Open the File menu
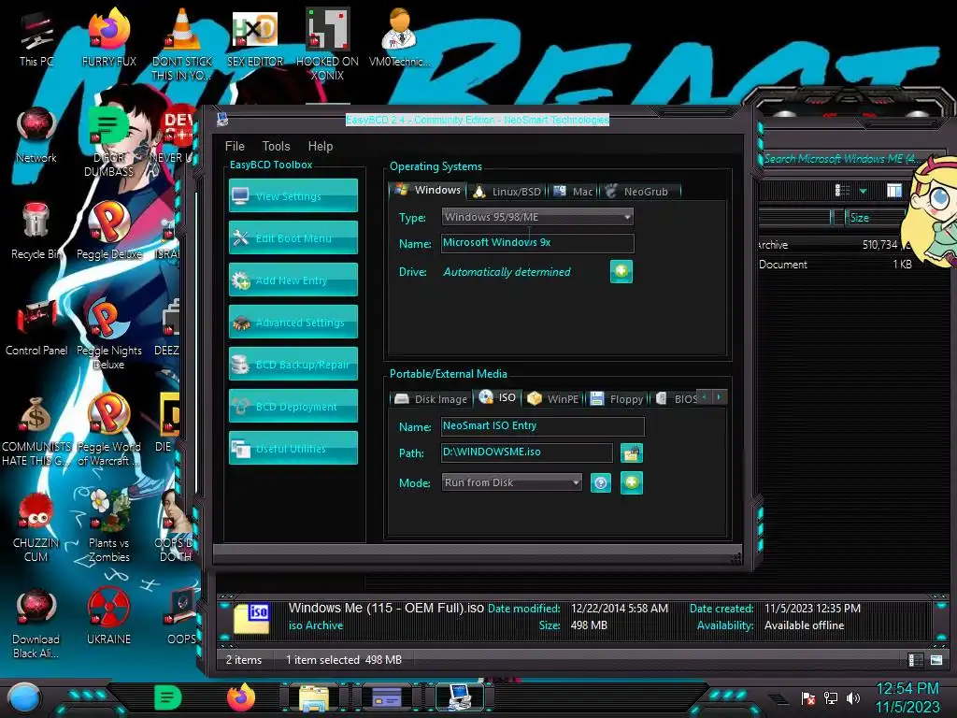The width and height of the screenshot is (957, 718). tap(235, 146)
